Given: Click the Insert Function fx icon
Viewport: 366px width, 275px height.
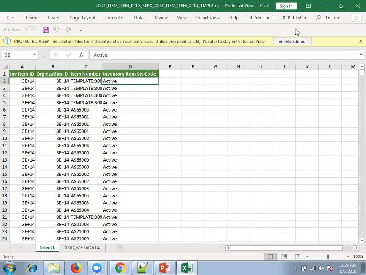Looking at the screenshot, I should (x=81, y=55).
